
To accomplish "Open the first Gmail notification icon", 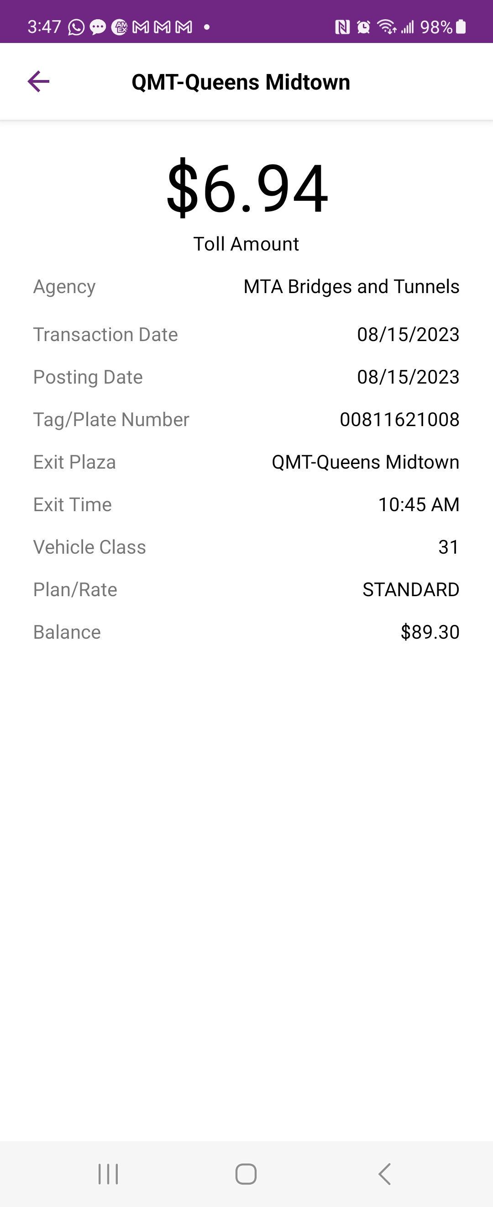I will click(x=141, y=27).
